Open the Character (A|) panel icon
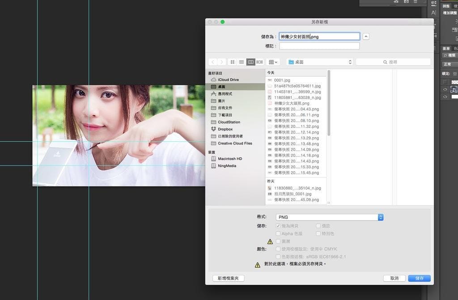 coord(433,13)
